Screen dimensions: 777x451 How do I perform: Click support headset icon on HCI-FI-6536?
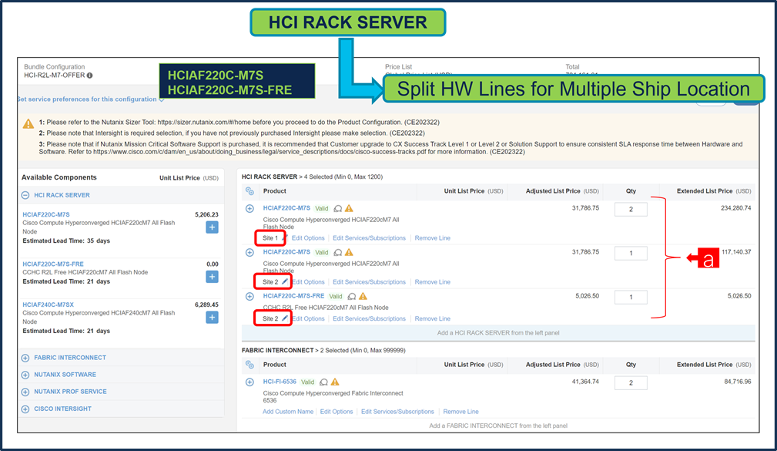[324, 382]
